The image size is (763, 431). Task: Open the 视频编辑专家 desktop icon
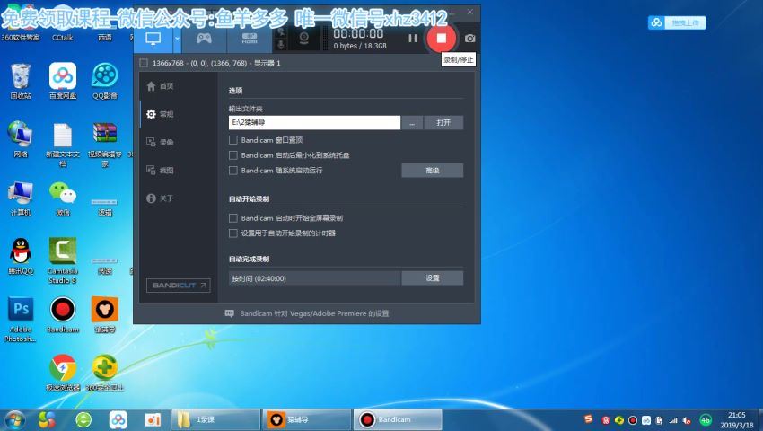[x=105, y=145]
